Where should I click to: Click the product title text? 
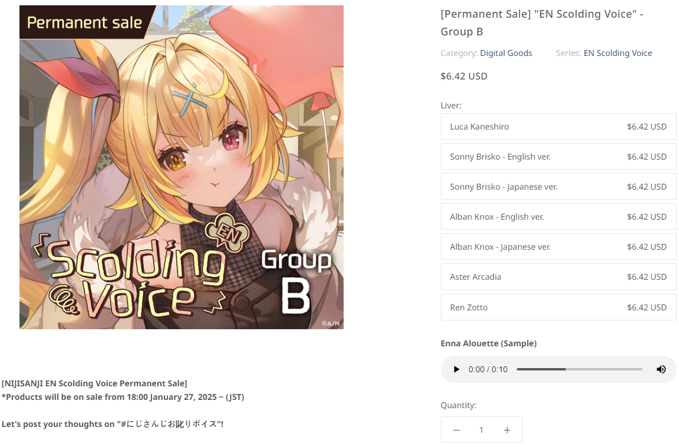(542, 23)
